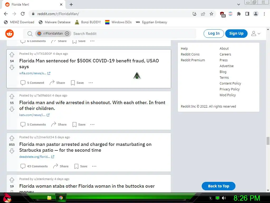Screen dimensions: 270x203
Task: Share the Starbucks patio pastor post
Action: coord(61,166)
